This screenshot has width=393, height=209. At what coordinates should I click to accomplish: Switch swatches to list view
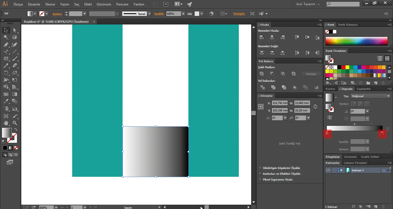pos(380,58)
